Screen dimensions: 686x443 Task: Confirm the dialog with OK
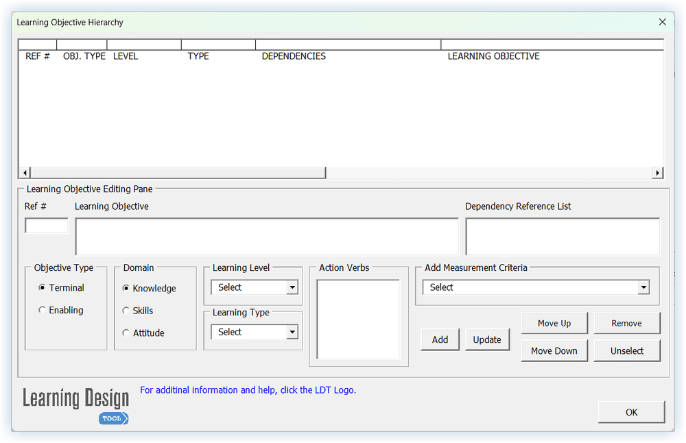pos(631,412)
